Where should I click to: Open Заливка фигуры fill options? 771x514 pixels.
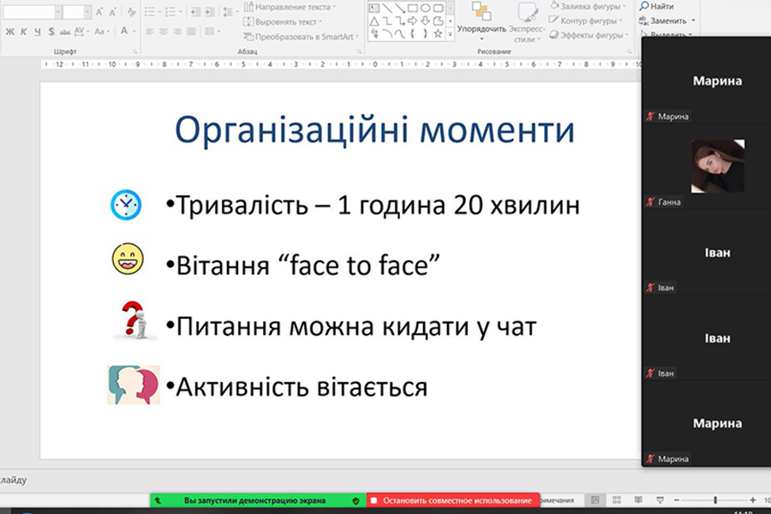[588, 6]
